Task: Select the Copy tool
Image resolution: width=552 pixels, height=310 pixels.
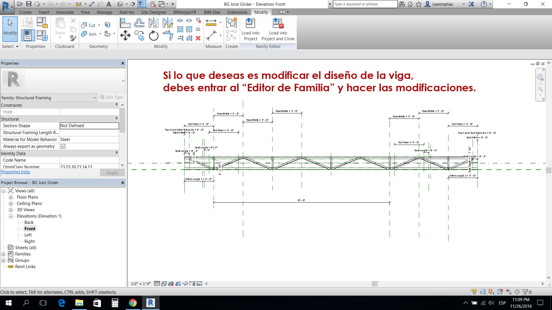Action: point(140,36)
